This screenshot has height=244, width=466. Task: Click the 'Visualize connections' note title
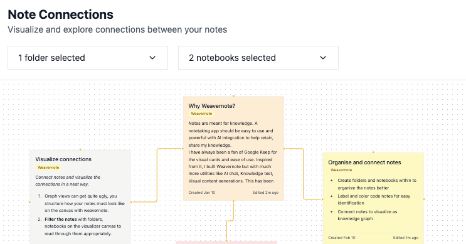[63, 159]
